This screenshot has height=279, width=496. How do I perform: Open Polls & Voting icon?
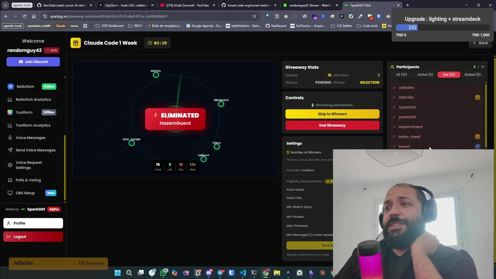click(10, 180)
